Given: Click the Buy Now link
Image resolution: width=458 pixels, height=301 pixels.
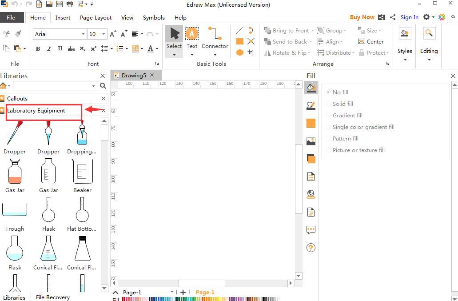Looking at the screenshot, I should (362, 17).
